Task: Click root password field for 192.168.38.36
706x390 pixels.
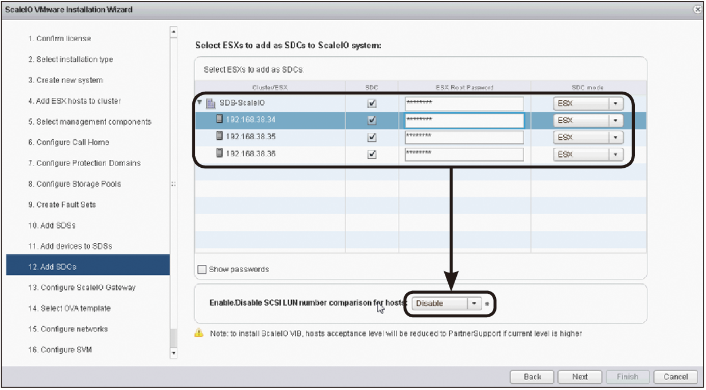Action: [464, 154]
